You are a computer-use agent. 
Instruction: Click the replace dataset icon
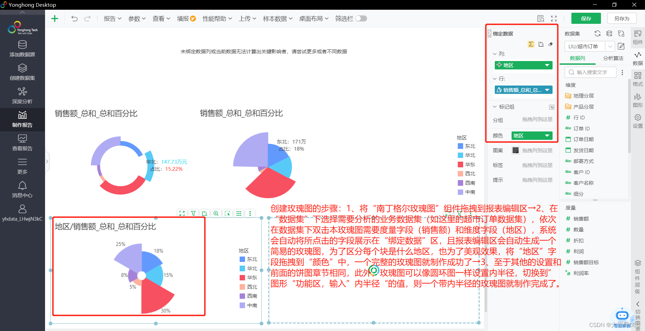click(x=621, y=34)
